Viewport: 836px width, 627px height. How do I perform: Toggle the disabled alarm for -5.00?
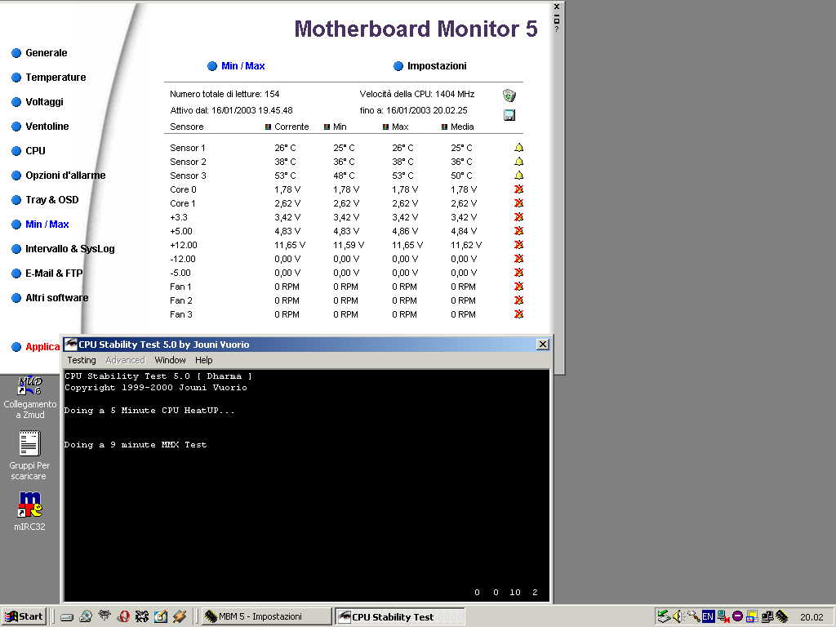coord(518,273)
